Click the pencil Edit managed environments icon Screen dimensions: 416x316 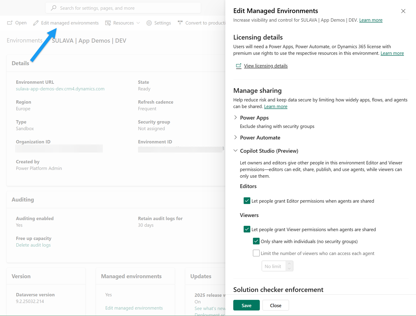pyautogui.click(x=36, y=23)
